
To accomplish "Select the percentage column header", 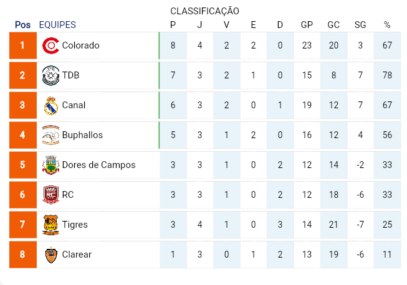I will pos(387,25).
